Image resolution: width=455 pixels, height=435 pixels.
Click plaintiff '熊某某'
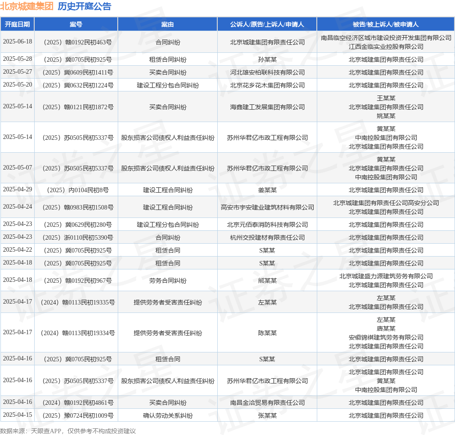(267, 281)
